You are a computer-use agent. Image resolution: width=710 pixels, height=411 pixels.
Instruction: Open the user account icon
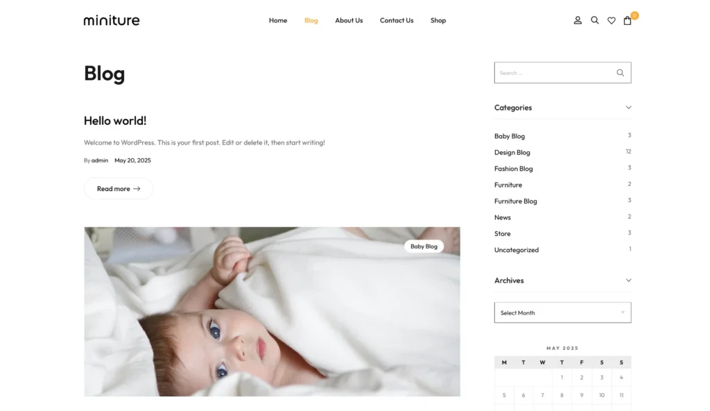(x=578, y=20)
